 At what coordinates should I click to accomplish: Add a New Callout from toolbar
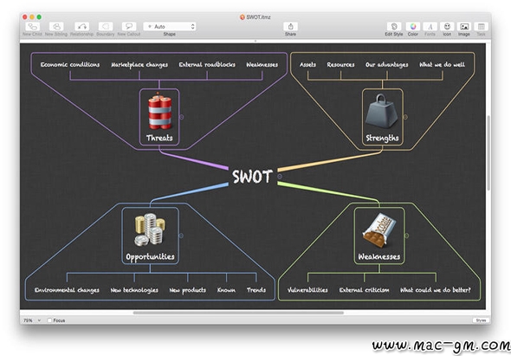click(129, 26)
